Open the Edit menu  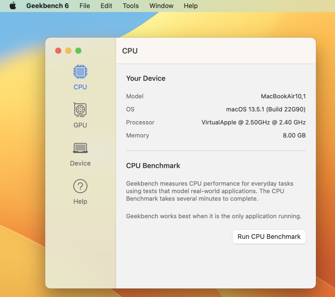[106, 6]
